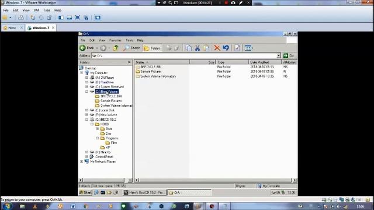Sort by the Type column header
Viewport: 374px width, 210px height.
click(x=232, y=62)
